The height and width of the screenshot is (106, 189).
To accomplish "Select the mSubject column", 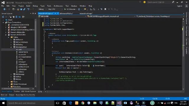I will (x=22, y=62).
